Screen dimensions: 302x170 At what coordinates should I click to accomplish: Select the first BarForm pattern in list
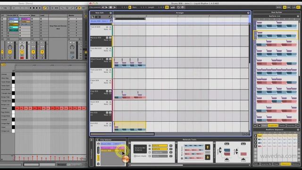pyautogui.click(x=276, y=25)
